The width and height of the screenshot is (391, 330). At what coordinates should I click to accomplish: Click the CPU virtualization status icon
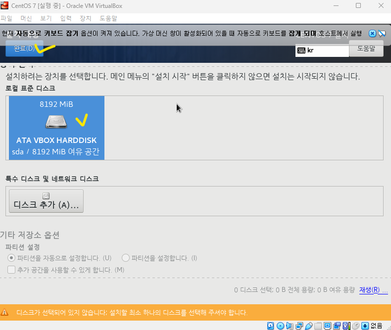pos(346,326)
